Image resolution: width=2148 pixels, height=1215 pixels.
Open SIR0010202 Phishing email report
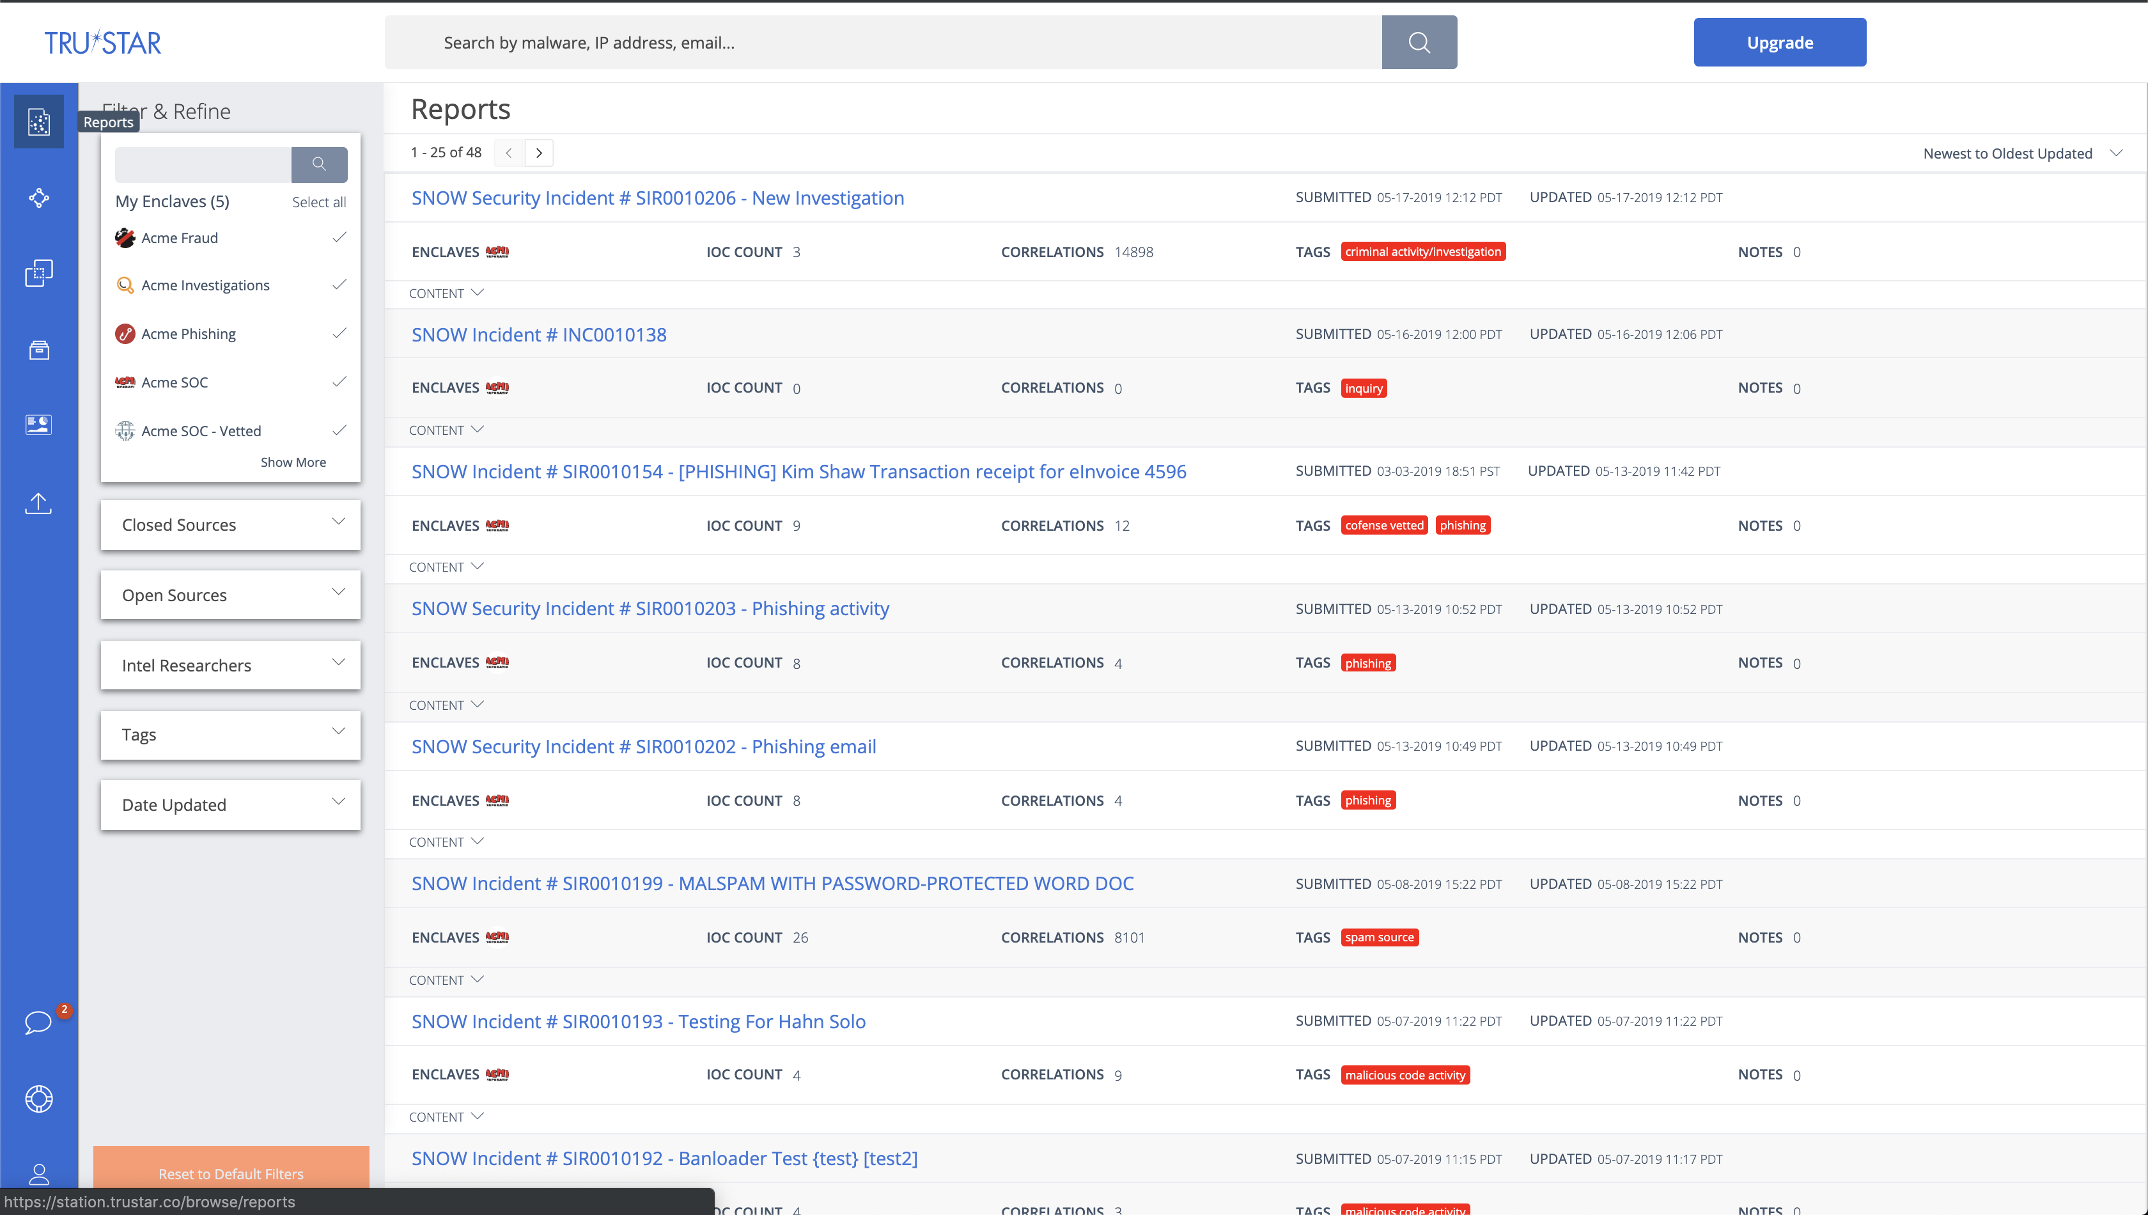click(643, 747)
